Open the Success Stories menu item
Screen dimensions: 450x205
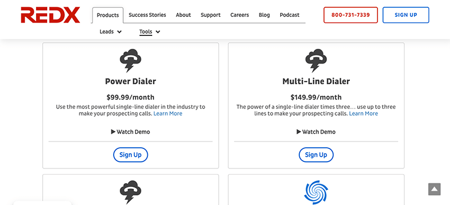pos(147,15)
